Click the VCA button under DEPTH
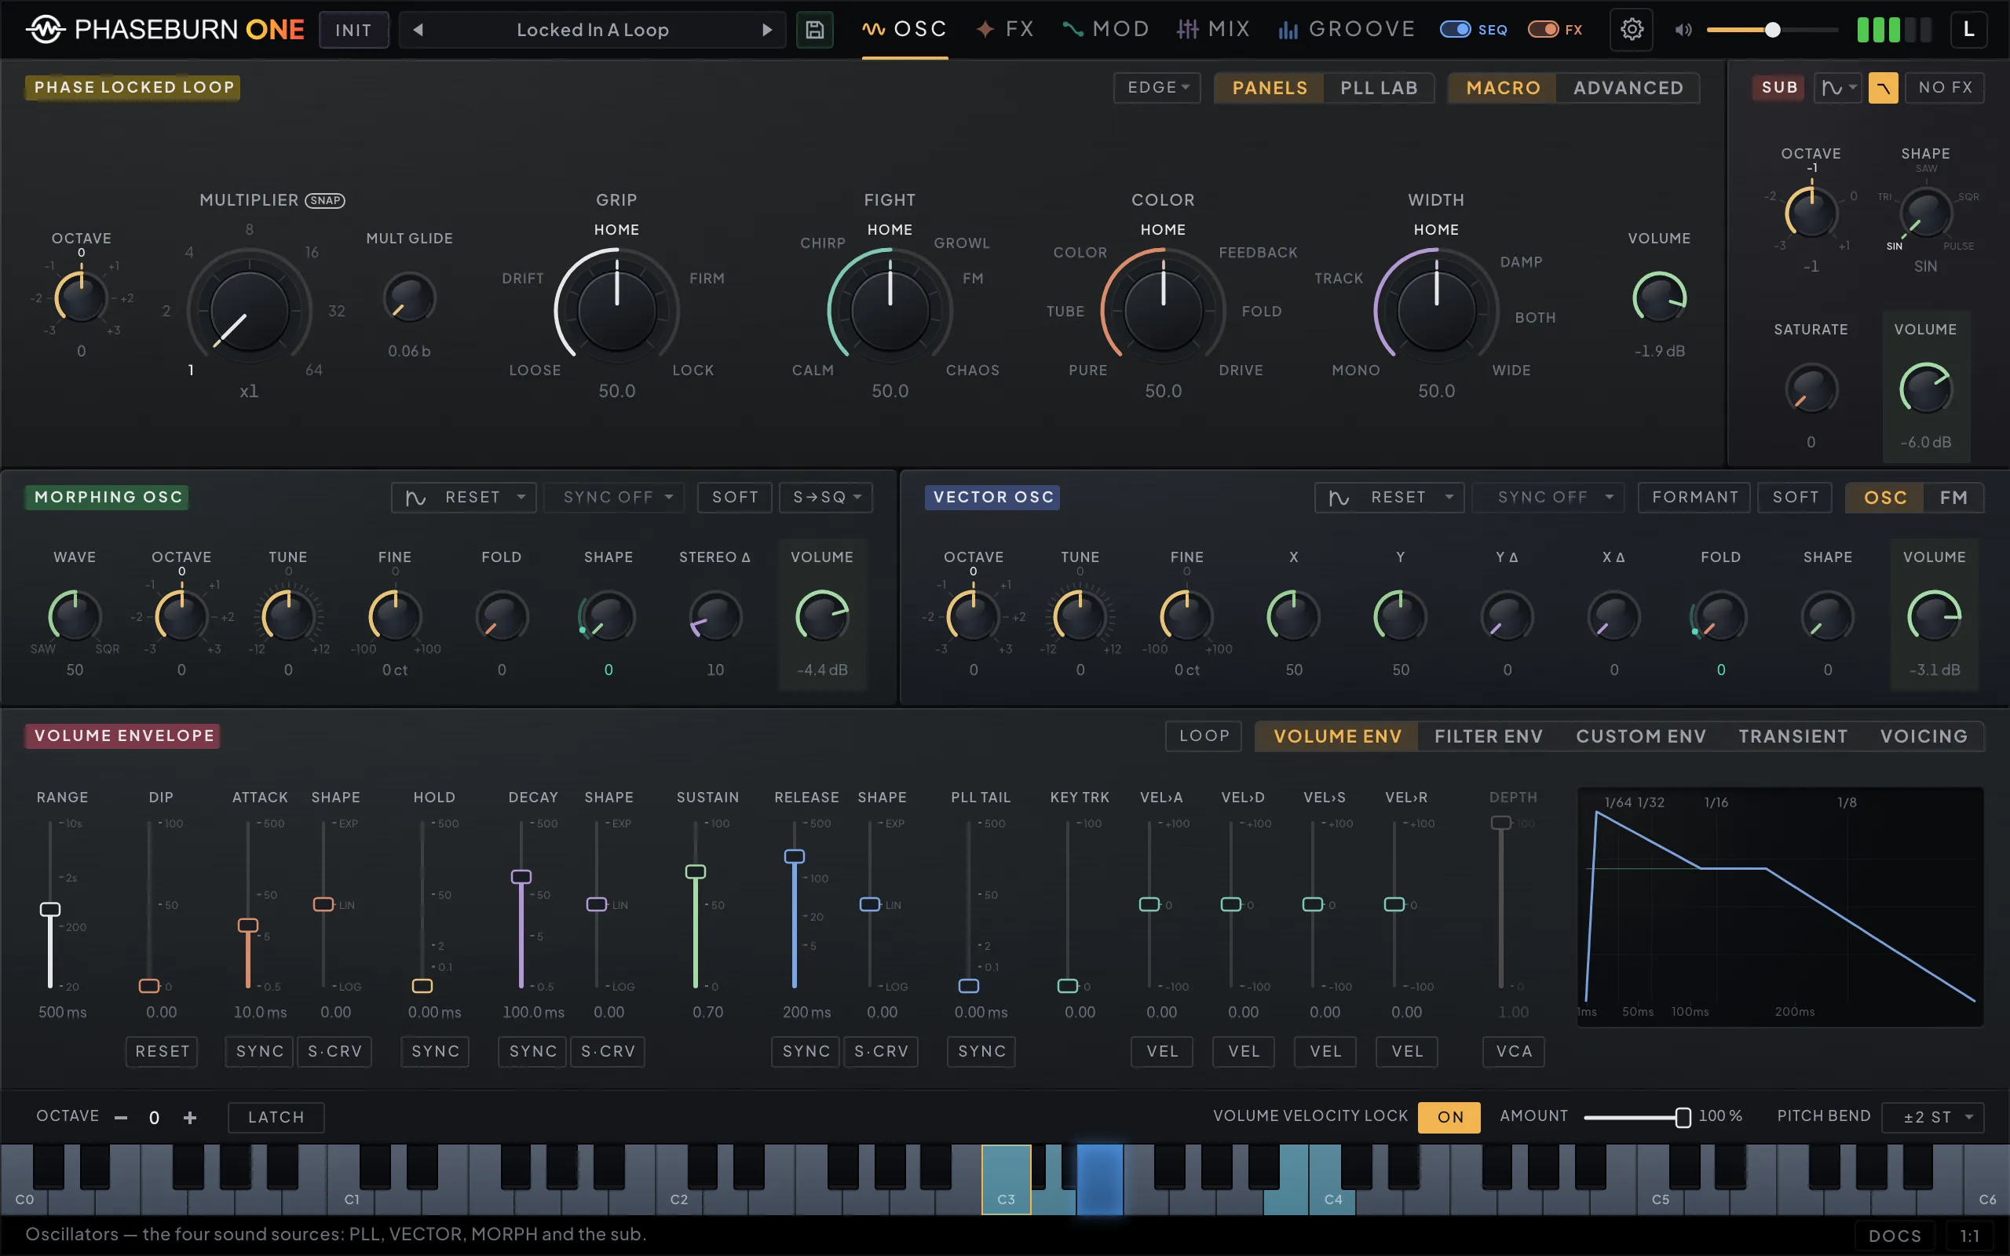The width and height of the screenshot is (2010, 1256). pos(1514,1052)
